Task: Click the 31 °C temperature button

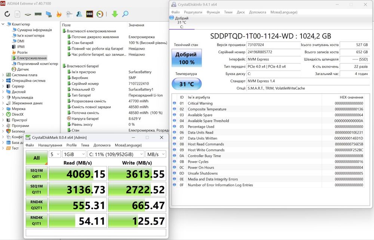Action: (187, 84)
